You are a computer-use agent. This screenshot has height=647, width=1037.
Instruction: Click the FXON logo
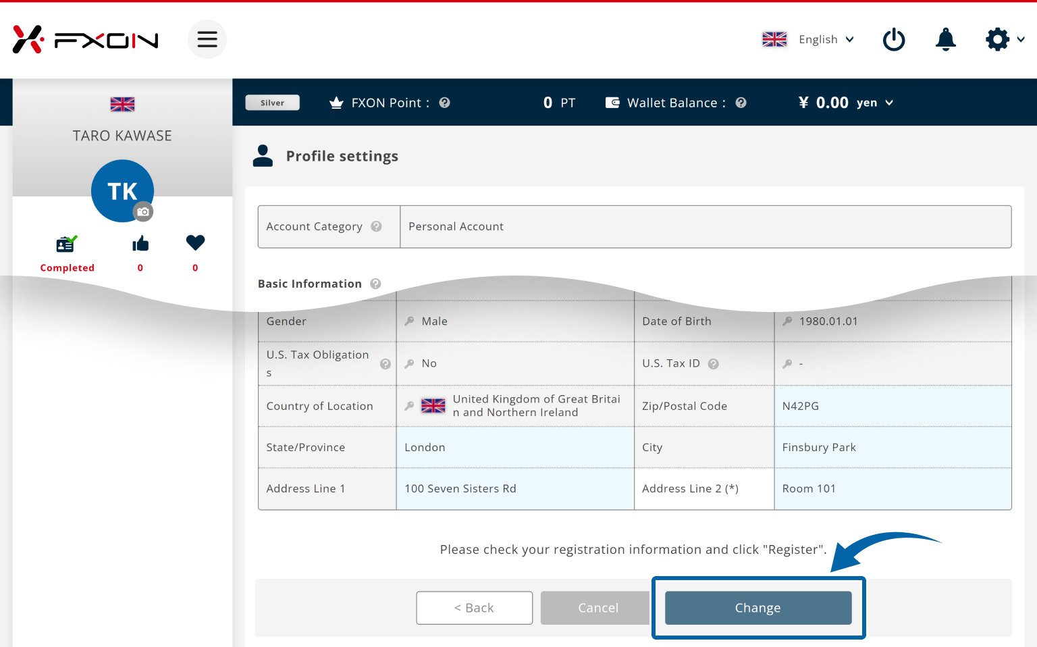tap(86, 40)
